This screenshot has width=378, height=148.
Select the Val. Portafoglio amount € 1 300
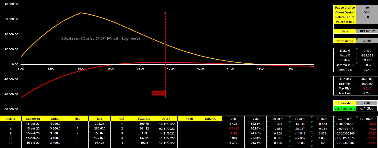click(x=367, y=108)
